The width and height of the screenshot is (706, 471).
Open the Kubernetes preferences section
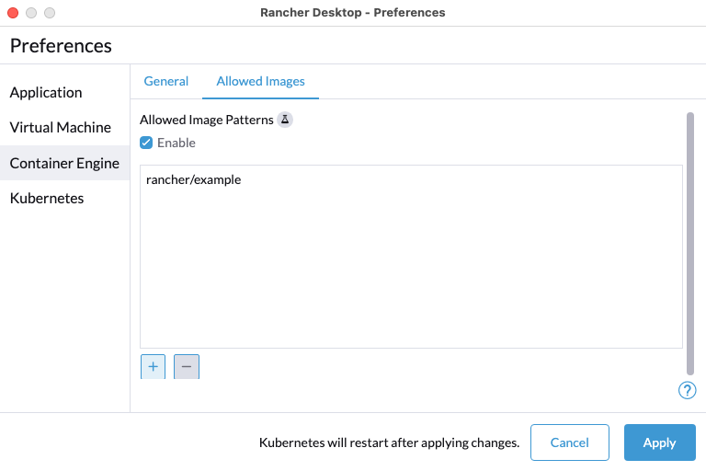[47, 198]
